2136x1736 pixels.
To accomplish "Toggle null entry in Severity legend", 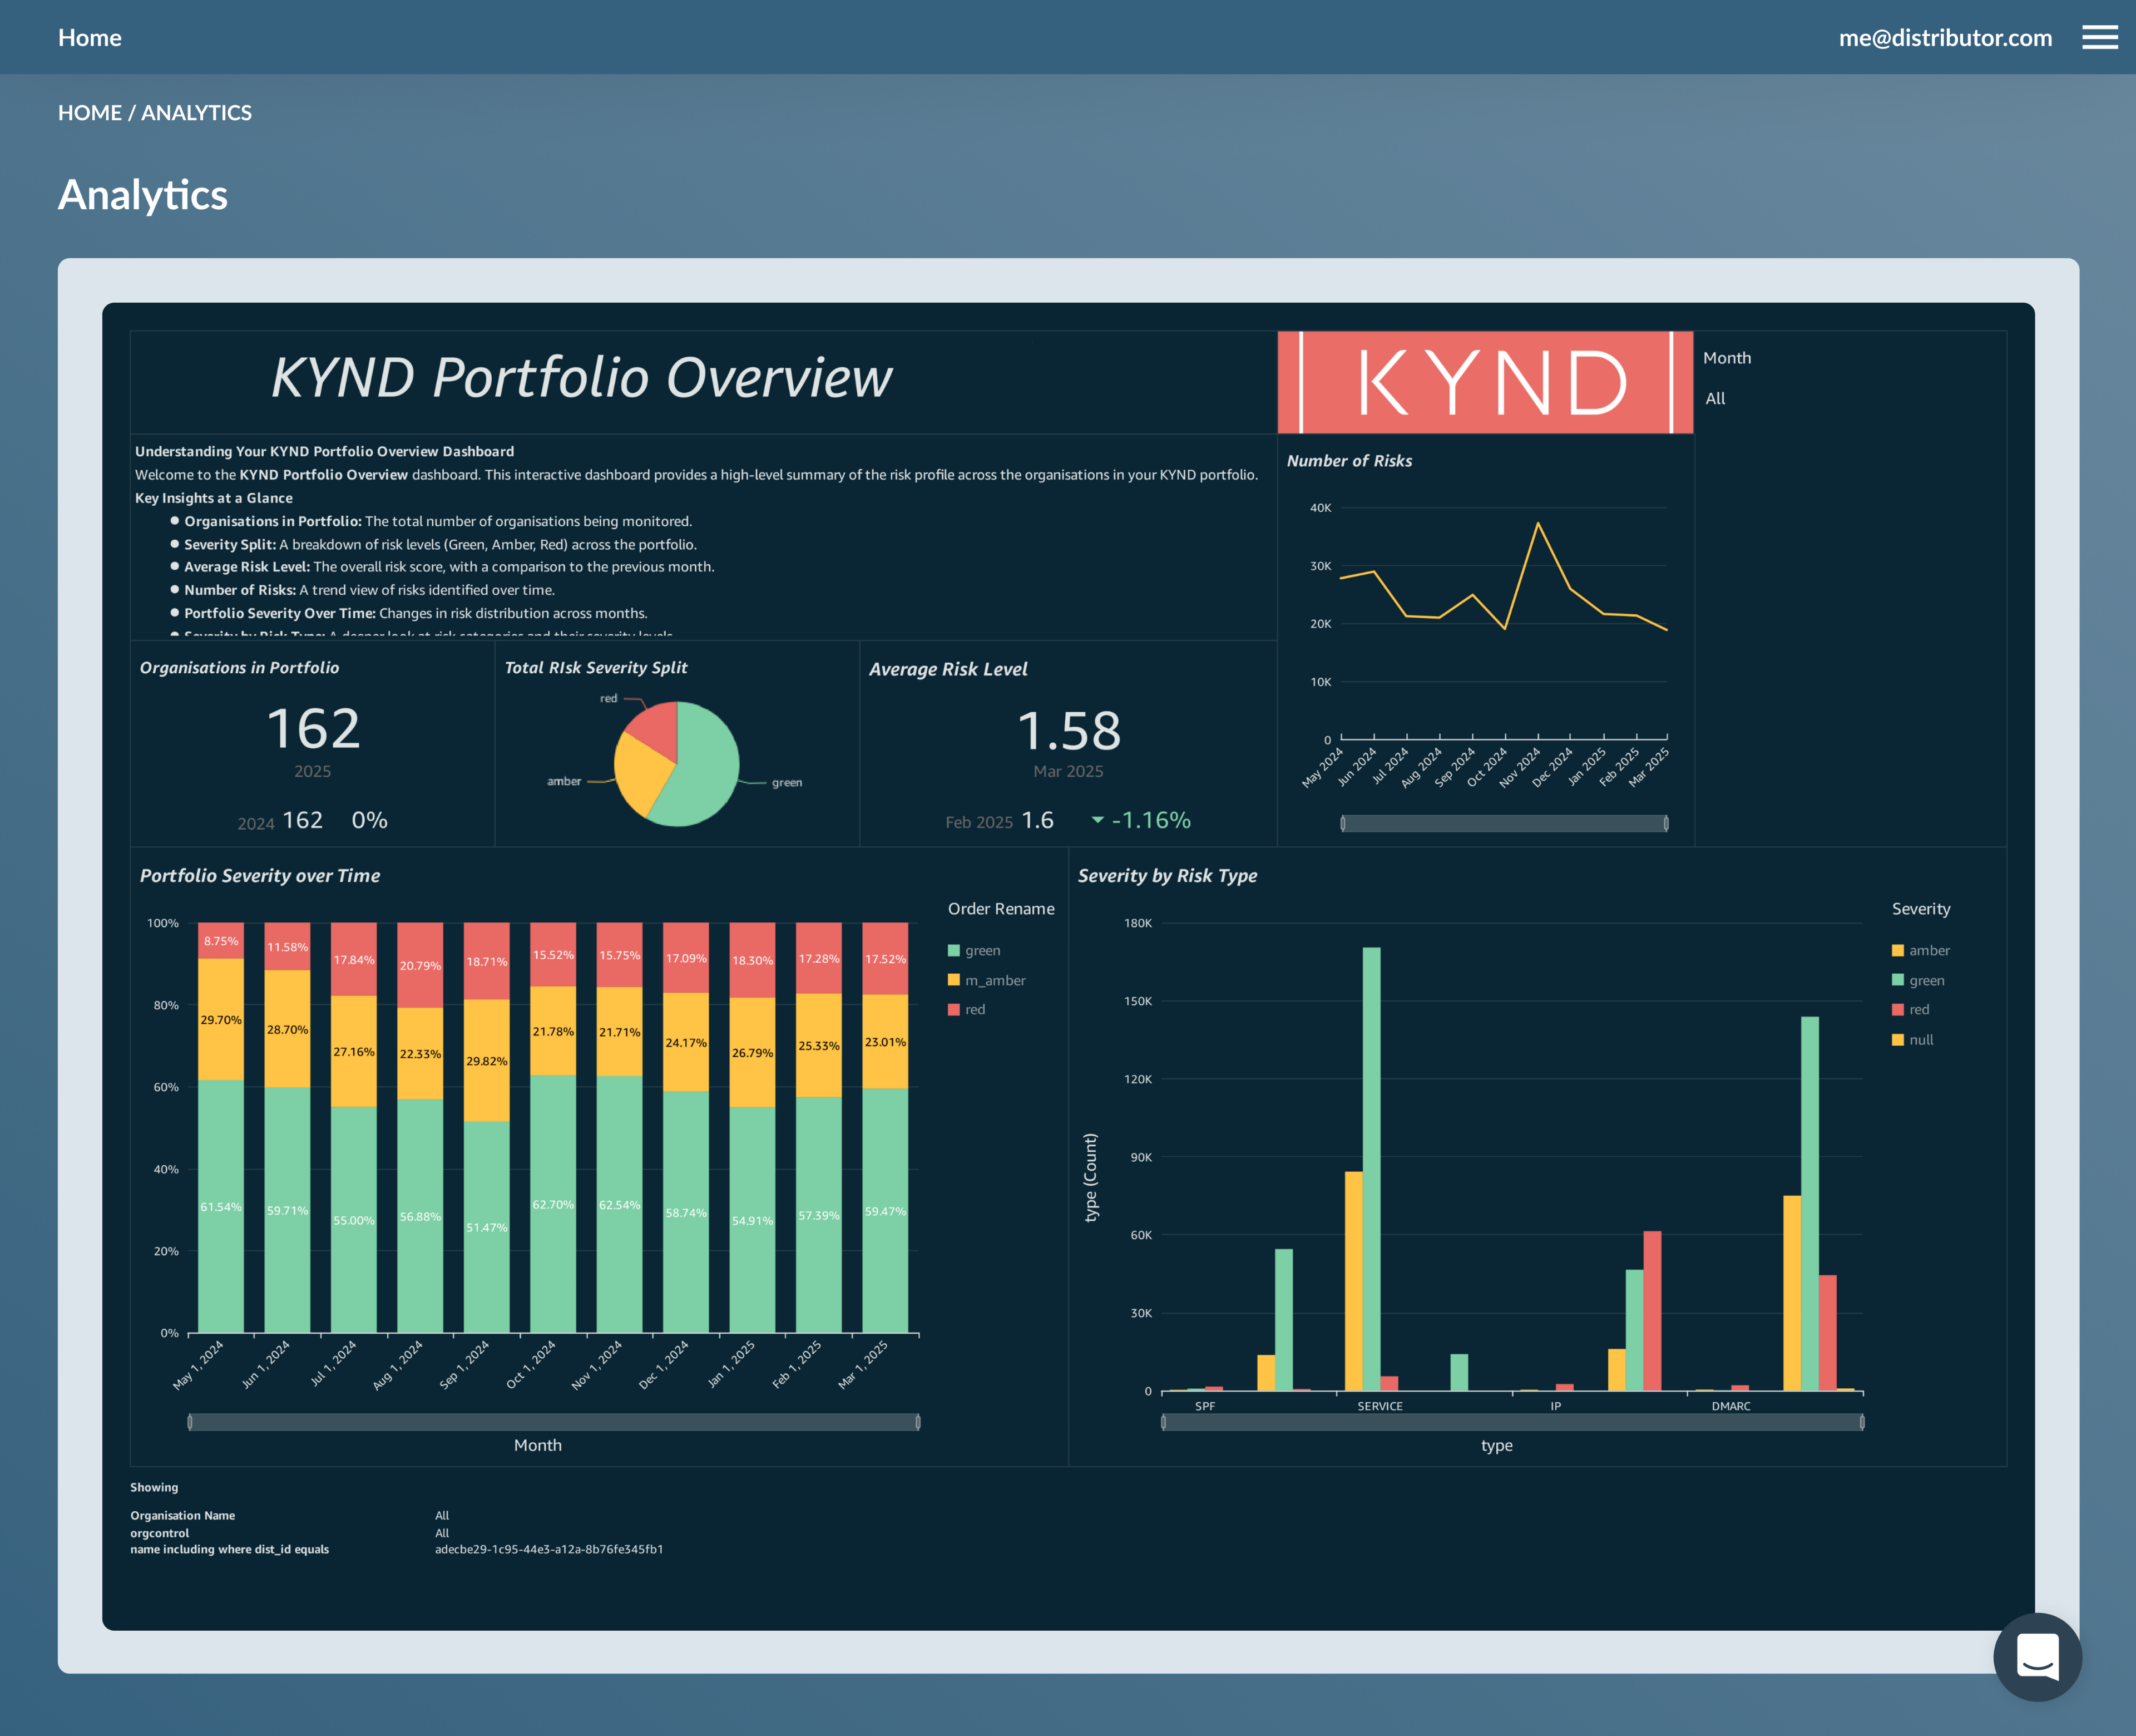I will (x=1920, y=1039).
